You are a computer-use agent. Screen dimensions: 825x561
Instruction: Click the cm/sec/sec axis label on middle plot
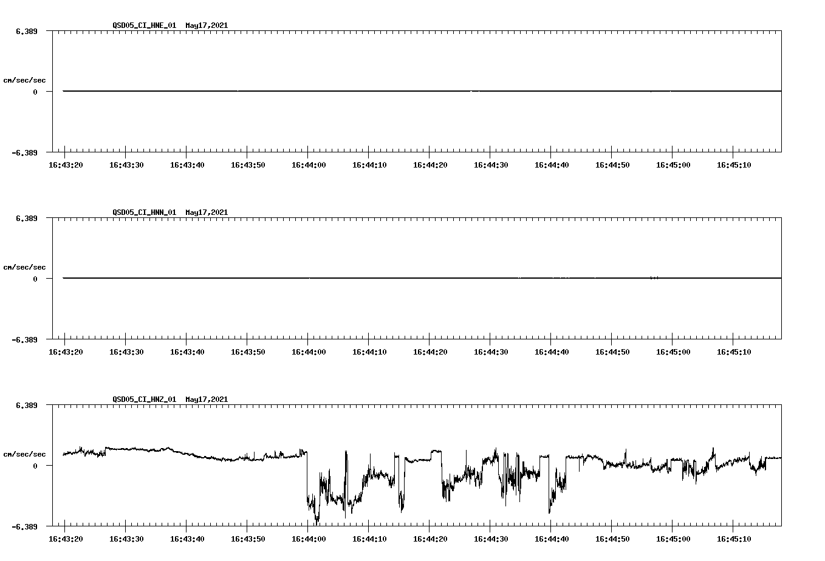[25, 267]
